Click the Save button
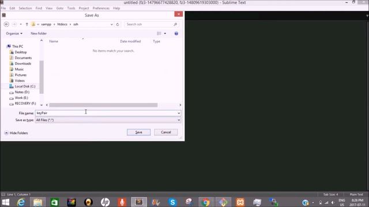This screenshot has width=369, height=207. pyautogui.click(x=138, y=132)
